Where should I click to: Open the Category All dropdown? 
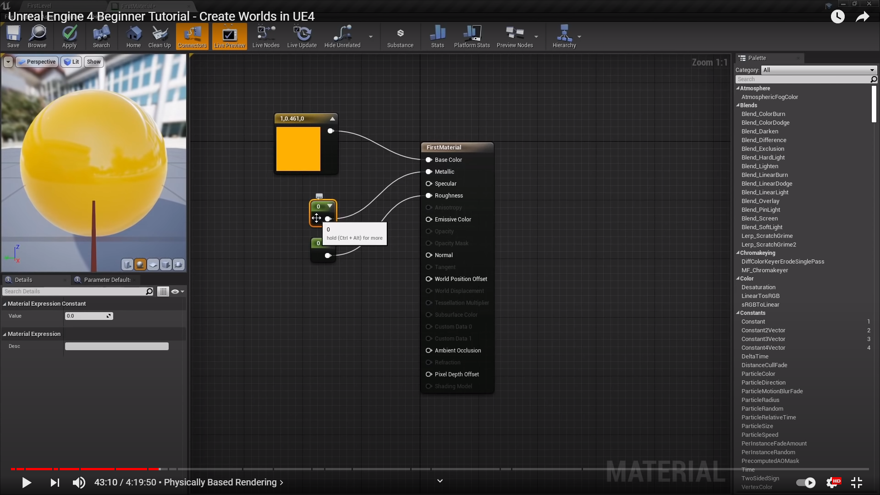coord(819,70)
